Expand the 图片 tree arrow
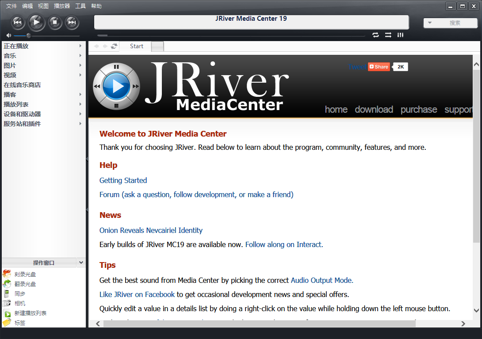The width and height of the screenshot is (482, 339). (80, 65)
